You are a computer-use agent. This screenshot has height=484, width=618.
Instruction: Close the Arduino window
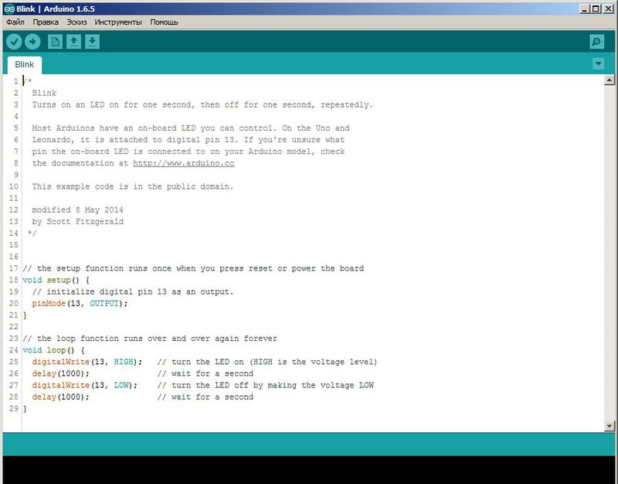(608, 9)
